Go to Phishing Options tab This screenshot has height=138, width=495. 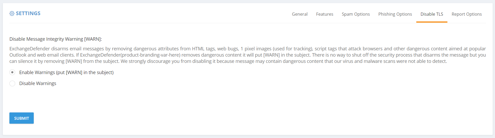[x=395, y=14]
